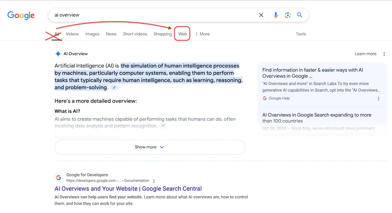Viewport: 392px width, 213px height.
Task: Click the AI Overview sparkle icon
Action: point(58,54)
